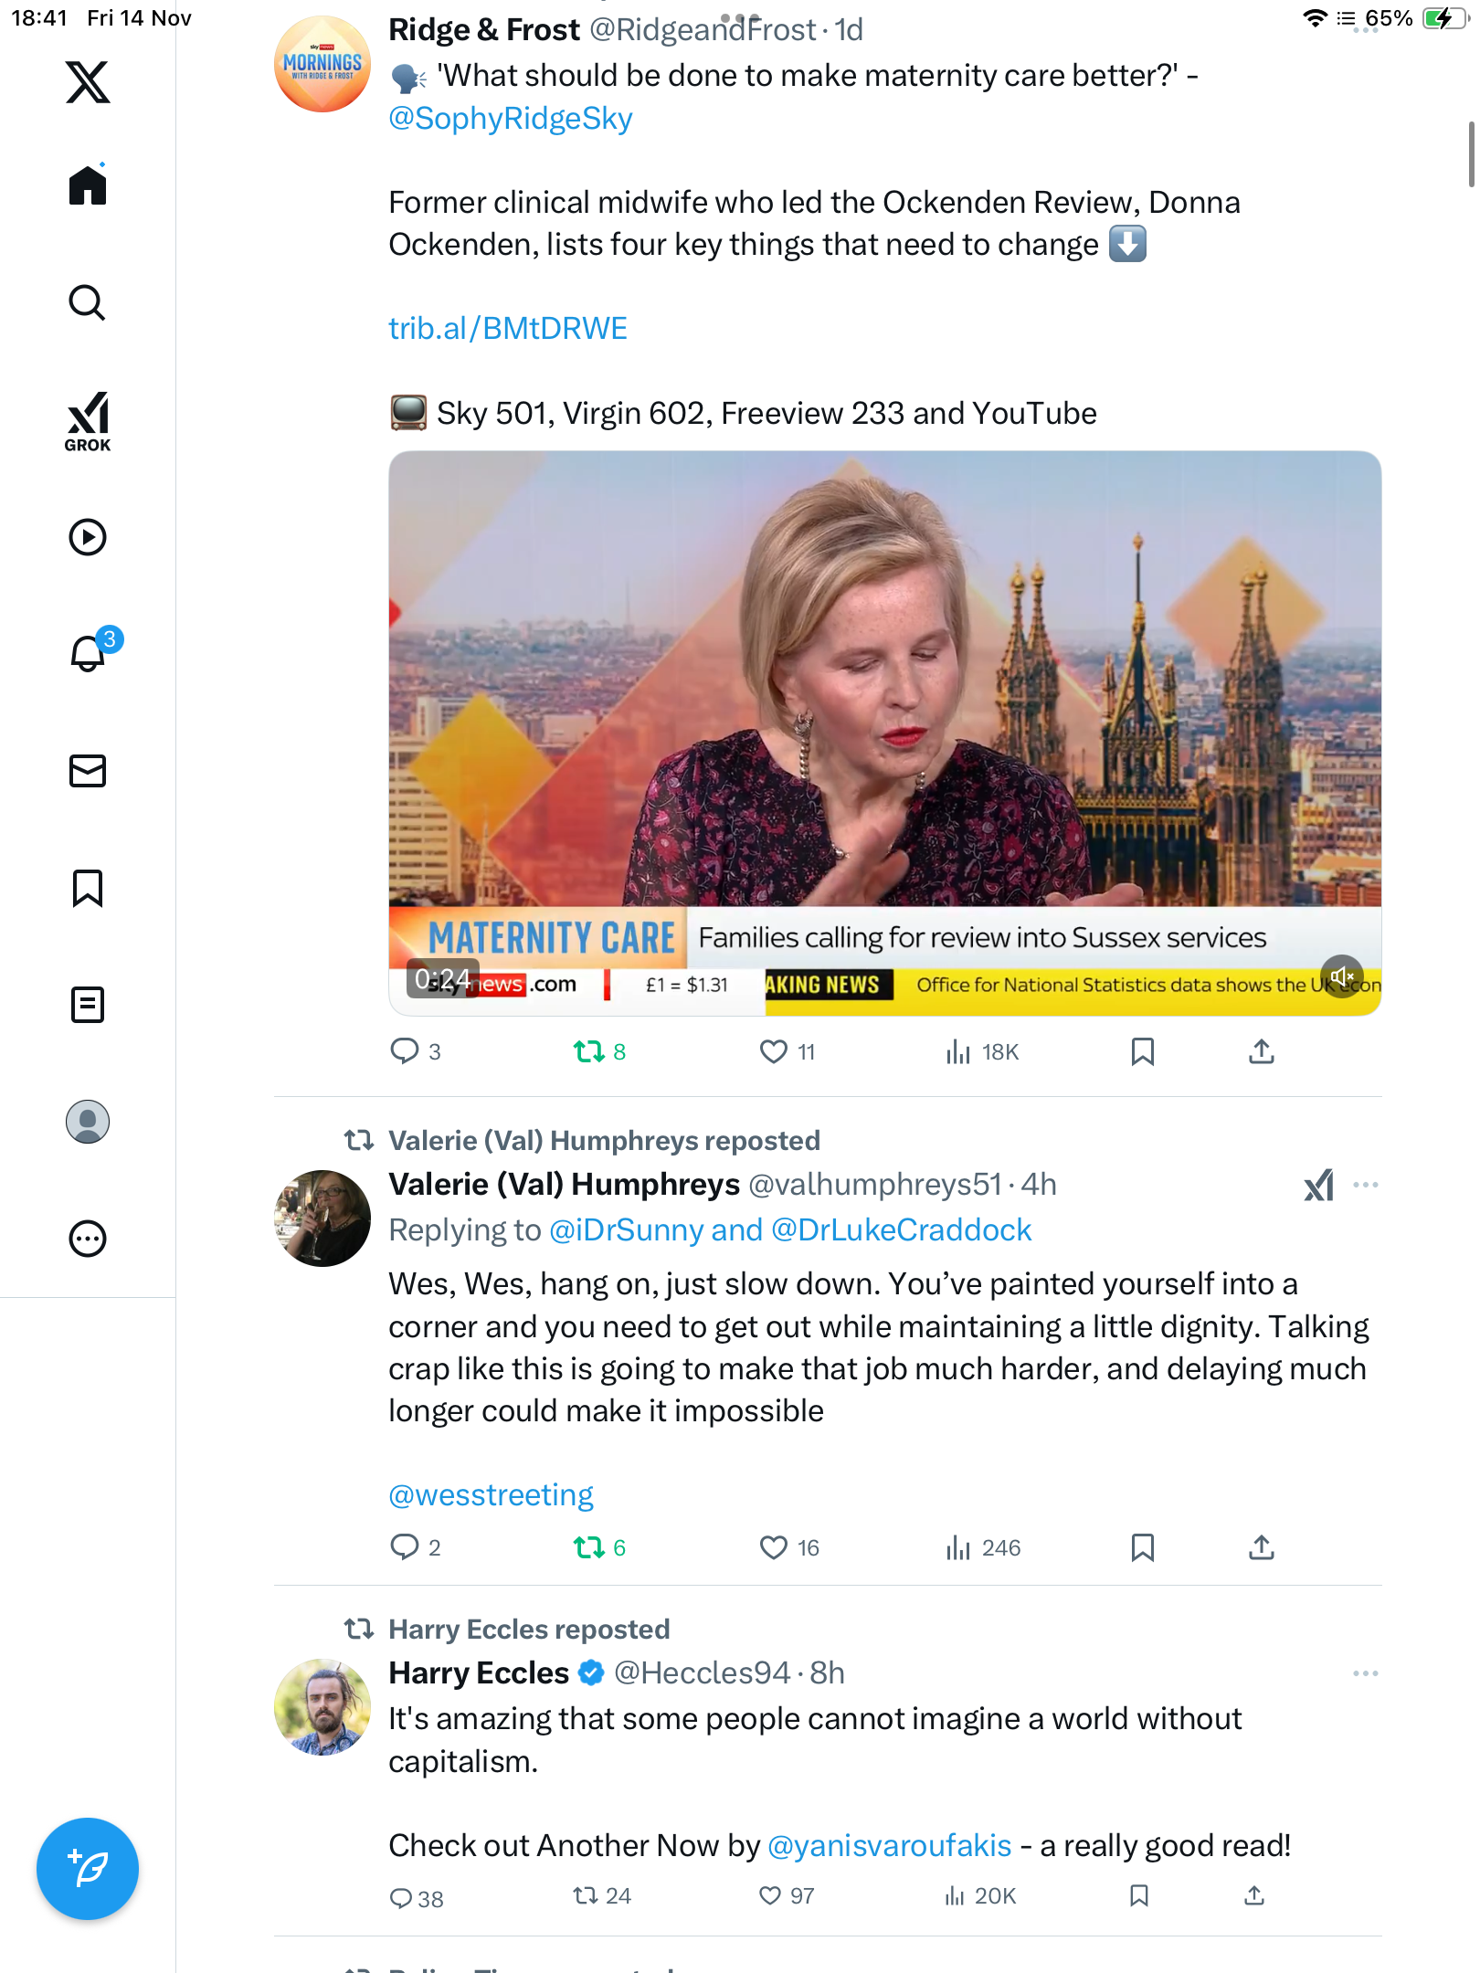Open the sidebar More menu
Viewport: 1480px width, 1973px height.
click(88, 1239)
